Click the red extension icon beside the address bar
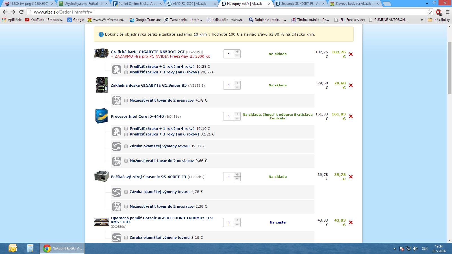The width and height of the screenshot is (452, 254). point(438,12)
